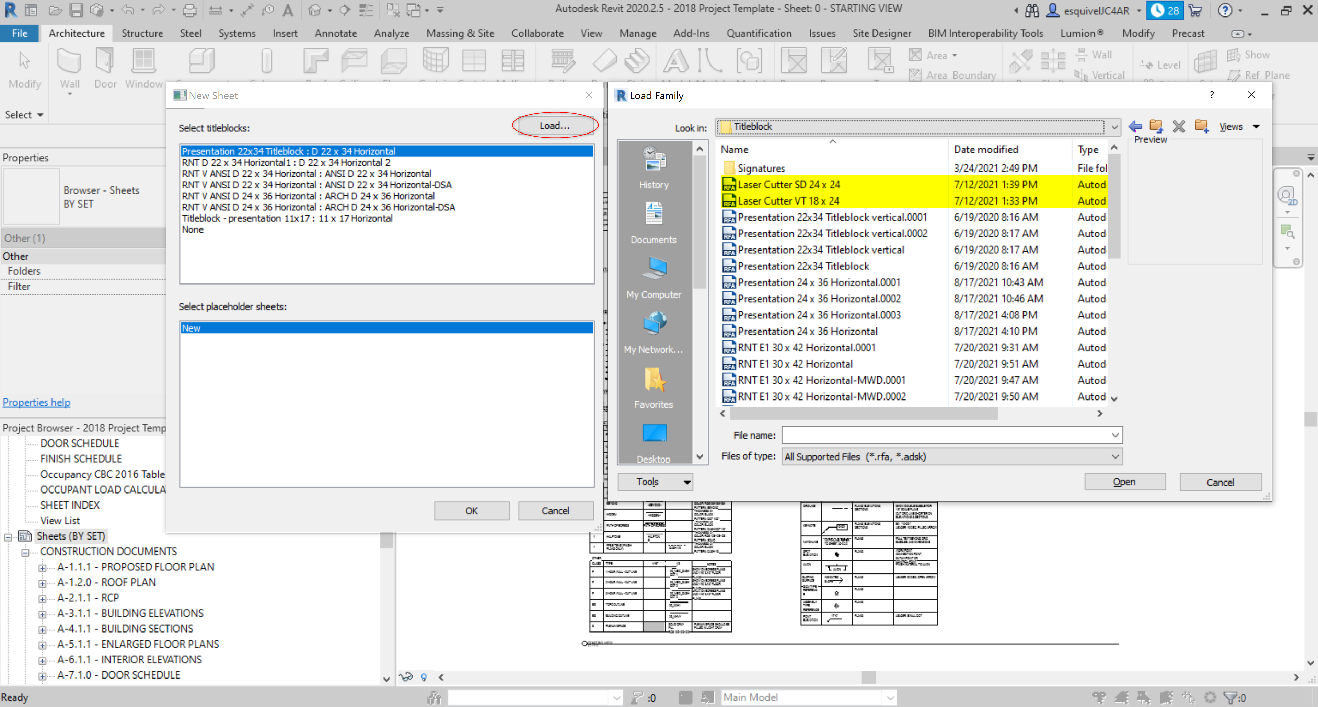Click the Vertical opening tool
Screen dimensions: 1318x707
click(1099, 75)
